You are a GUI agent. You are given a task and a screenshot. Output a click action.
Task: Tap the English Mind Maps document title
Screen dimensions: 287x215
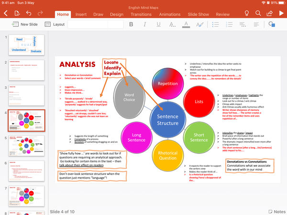(143, 8)
